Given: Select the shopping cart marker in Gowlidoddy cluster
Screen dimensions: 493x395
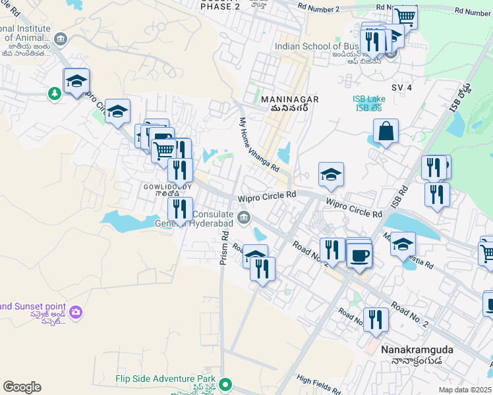Looking at the screenshot, I should click(x=163, y=153).
